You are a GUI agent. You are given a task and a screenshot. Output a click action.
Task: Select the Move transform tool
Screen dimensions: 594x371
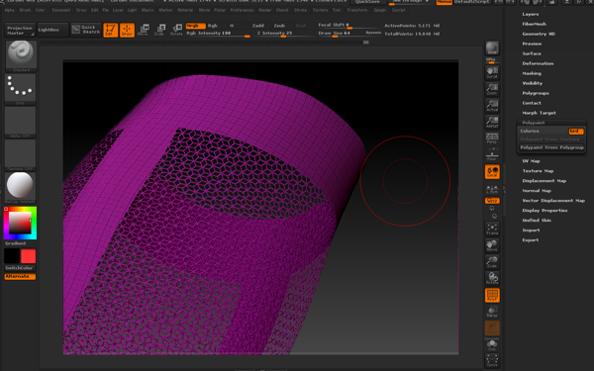coord(144,30)
